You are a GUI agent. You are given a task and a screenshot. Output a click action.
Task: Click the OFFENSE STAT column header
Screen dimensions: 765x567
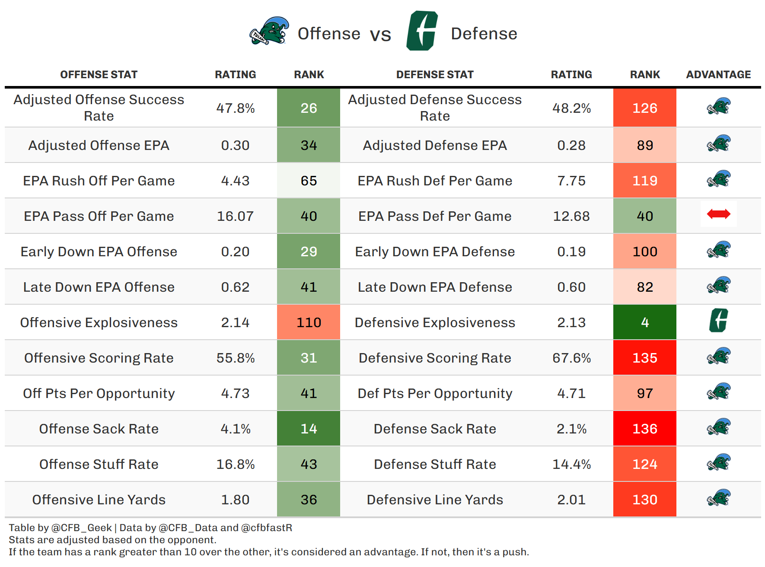pos(99,75)
